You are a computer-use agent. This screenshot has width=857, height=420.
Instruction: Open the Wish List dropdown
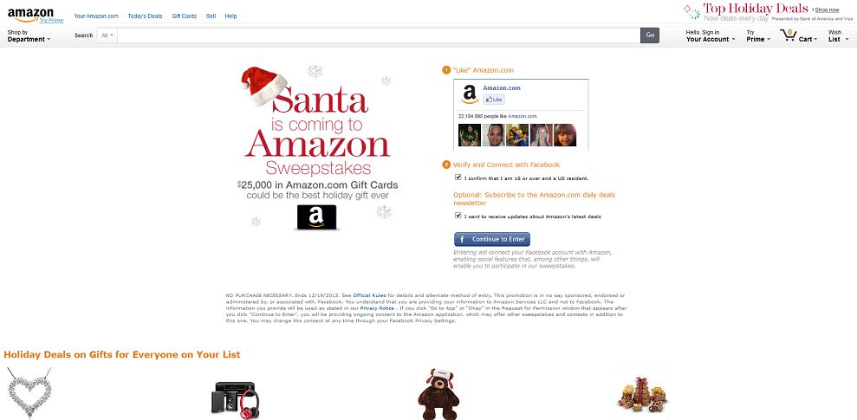coord(837,36)
